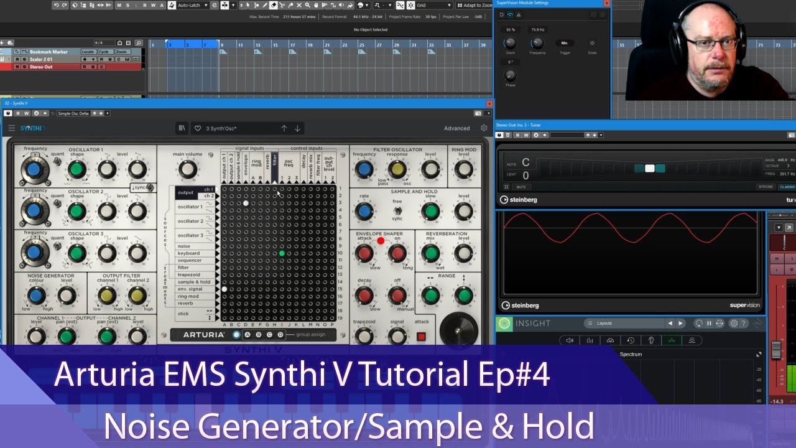Select the Object Selection arrow tool
Viewport: 796px width, 448px height.
click(x=248, y=5)
